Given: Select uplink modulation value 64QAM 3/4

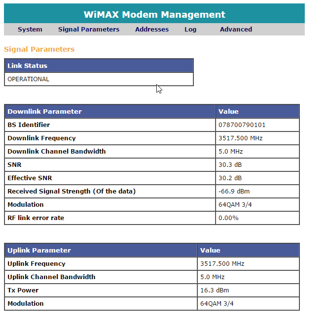Looking at the screenshot, I should pos(217,303).
